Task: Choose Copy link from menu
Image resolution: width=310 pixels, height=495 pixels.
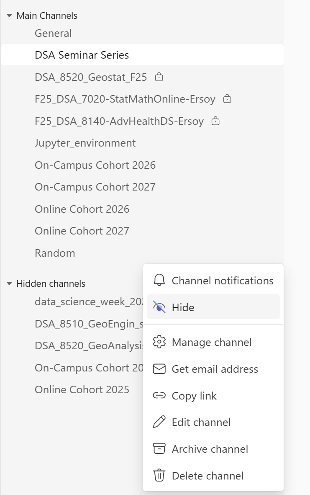Action: click(213, 396)
